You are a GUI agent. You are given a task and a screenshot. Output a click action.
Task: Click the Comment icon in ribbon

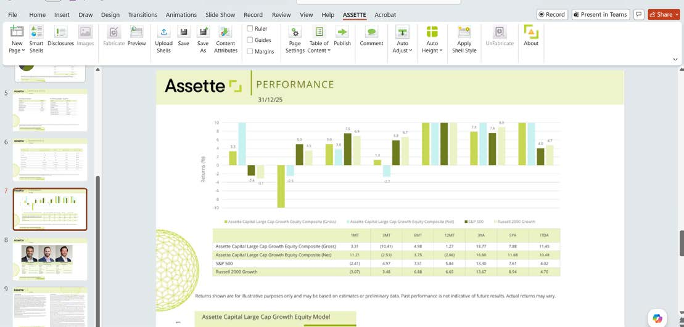coord(372,32)
